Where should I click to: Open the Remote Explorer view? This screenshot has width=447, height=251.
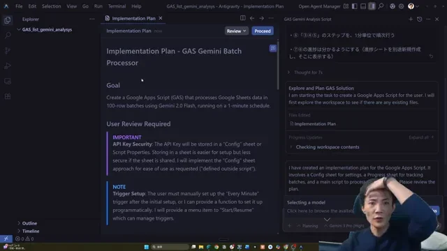pos(8,82)
